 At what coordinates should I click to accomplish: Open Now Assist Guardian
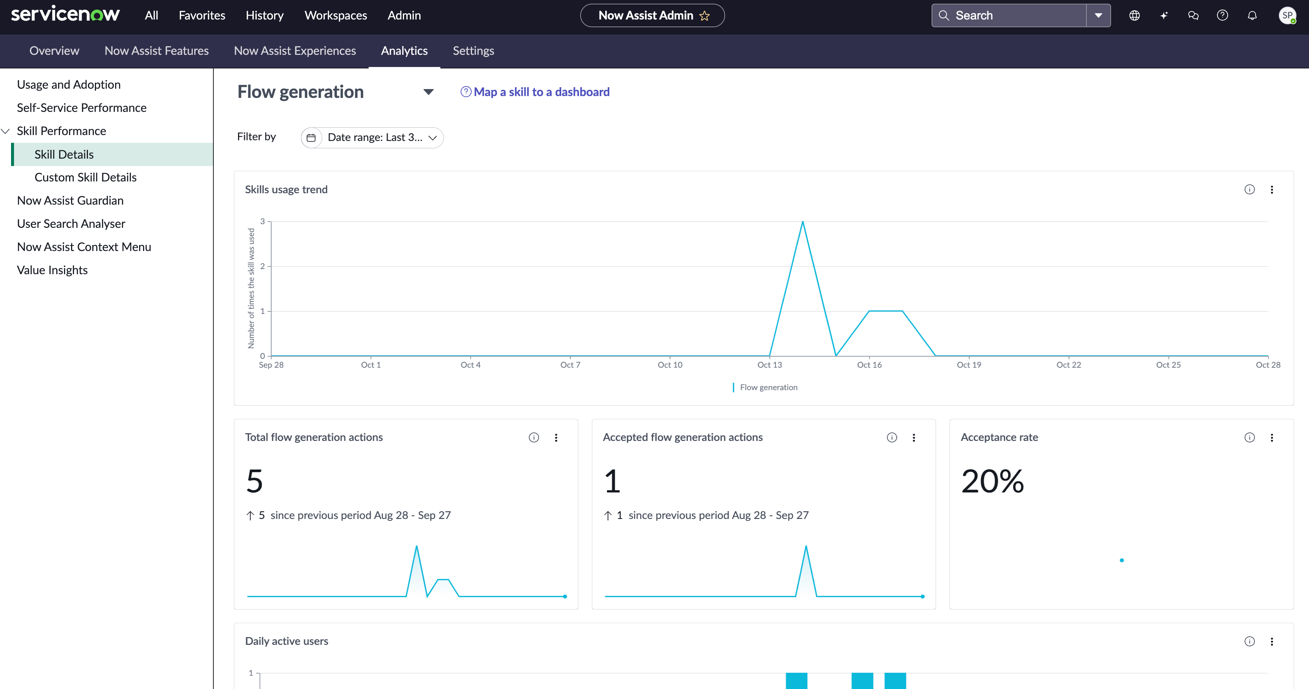tap(70, 201)
